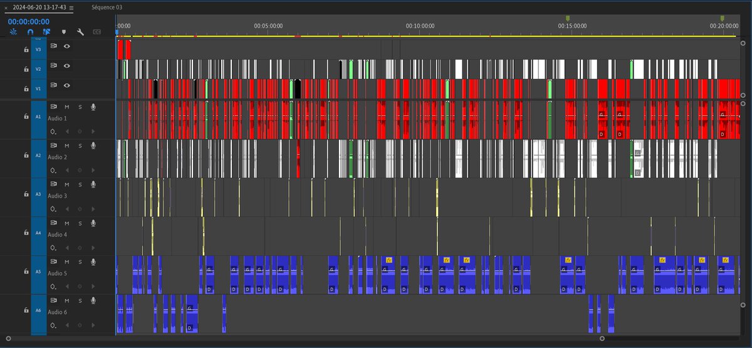The height and width of the screenshot is (348, 752).
Task: Open Show Keyframes menu on Audio 3
Action: tap(53, 209)
